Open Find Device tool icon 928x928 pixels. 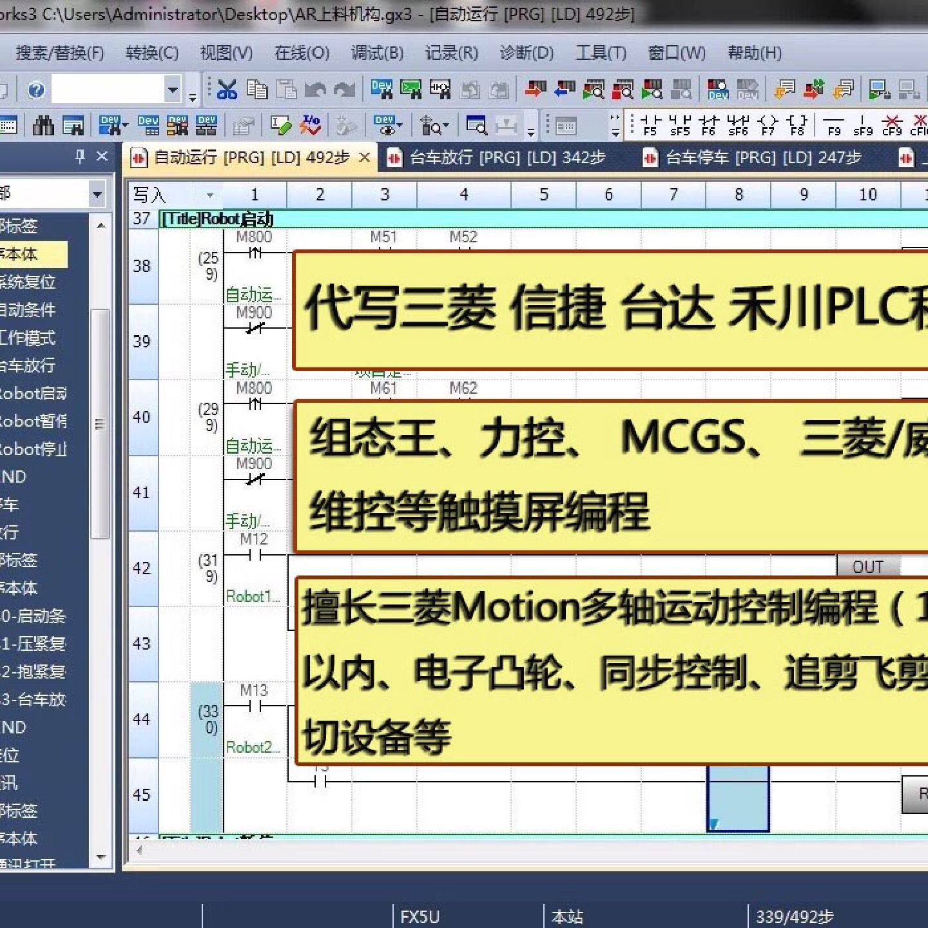(x=382, y=90)
